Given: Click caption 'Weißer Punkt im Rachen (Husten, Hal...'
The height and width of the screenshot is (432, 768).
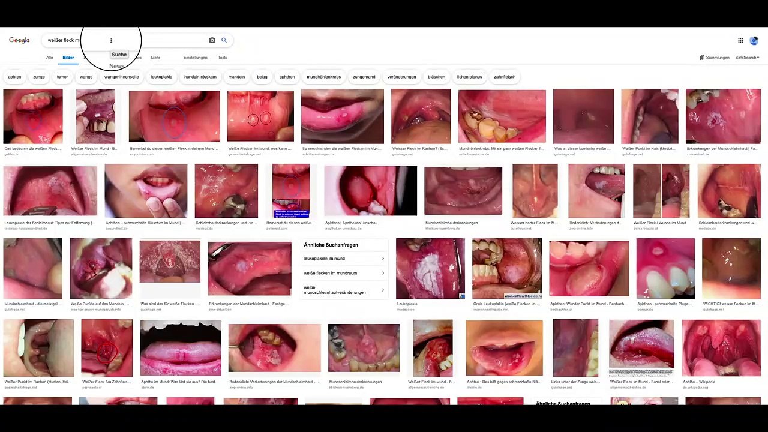Looking at the screenshot, I should click(38, 382).
